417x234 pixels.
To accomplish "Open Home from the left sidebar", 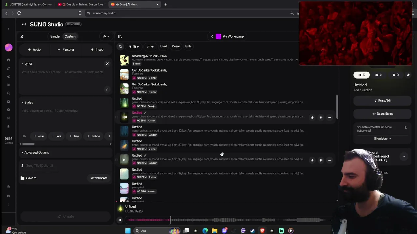I will pos(8,60).
